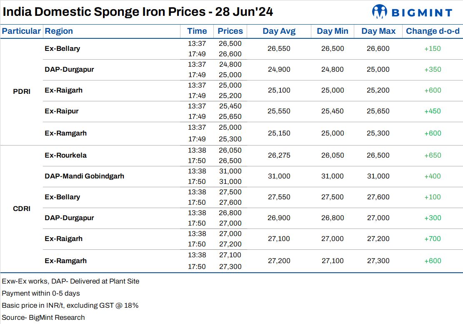This screenshot has width=463, height=324.
Task: Select the CDRI category cell
Action: (x=22, y=208)
